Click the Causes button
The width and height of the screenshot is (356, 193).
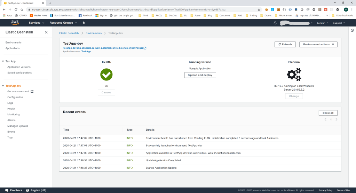point(106,93)
